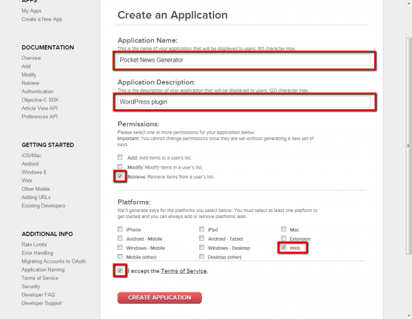Viewport: 412px width, 319px height.
Task: Enable the Modify permission checkbox
Action: (120, 167)
